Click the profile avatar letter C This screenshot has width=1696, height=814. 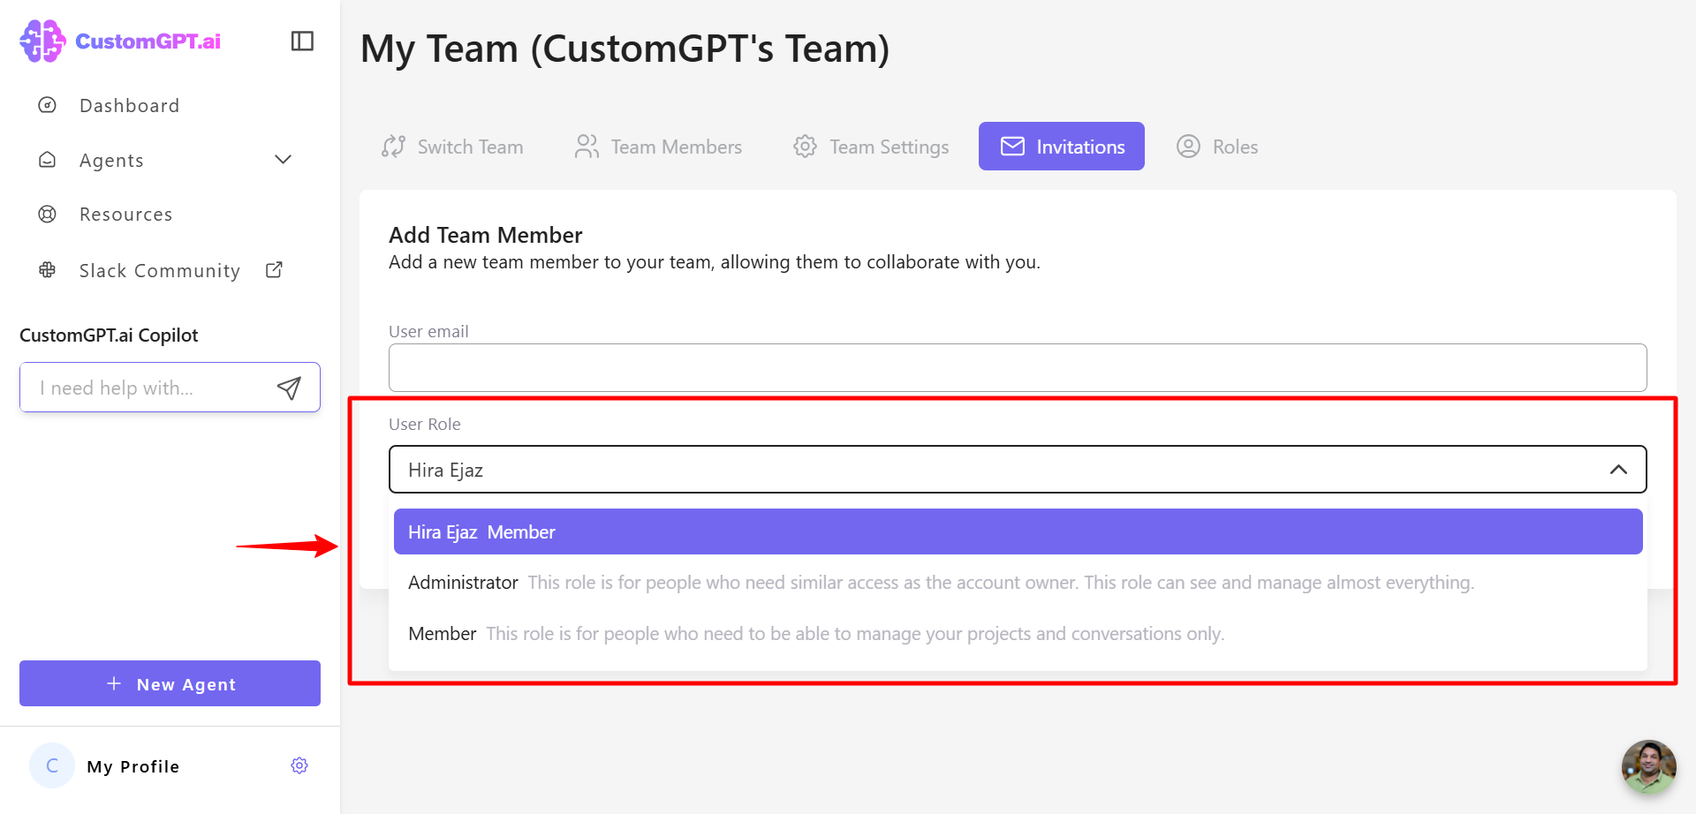[52, 765]
